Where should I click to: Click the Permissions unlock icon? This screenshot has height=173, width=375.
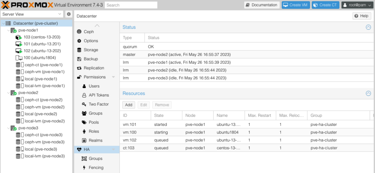click(x=79, y=77)
